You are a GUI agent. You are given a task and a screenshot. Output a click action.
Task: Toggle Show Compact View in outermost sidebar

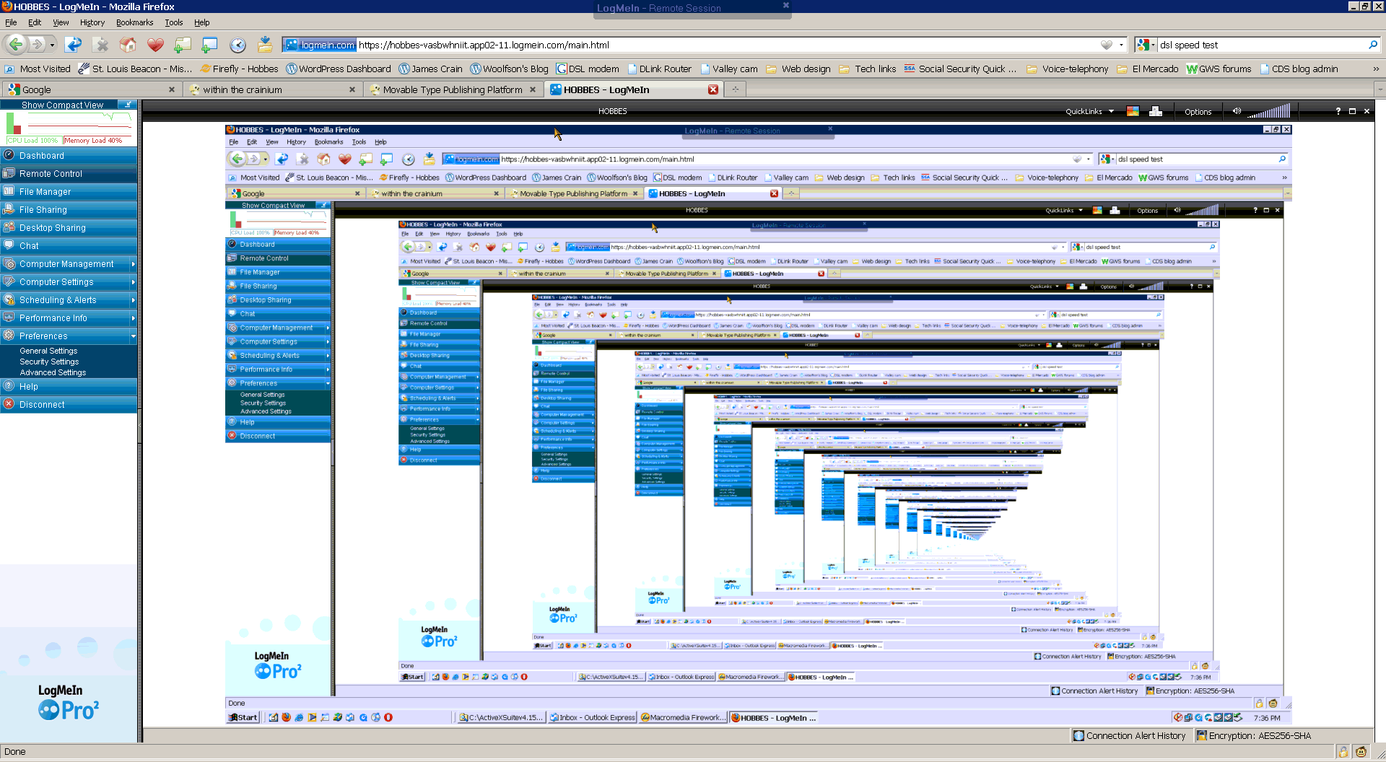[63, 105]
